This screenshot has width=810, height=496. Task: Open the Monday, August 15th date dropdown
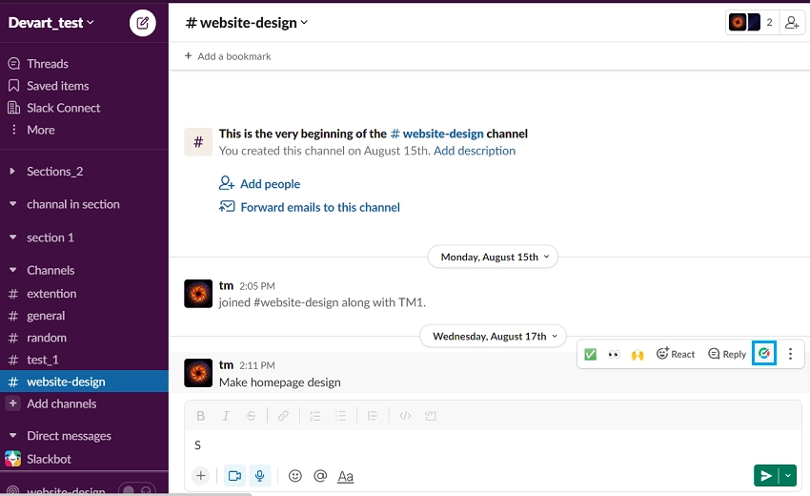pos(493,257)
